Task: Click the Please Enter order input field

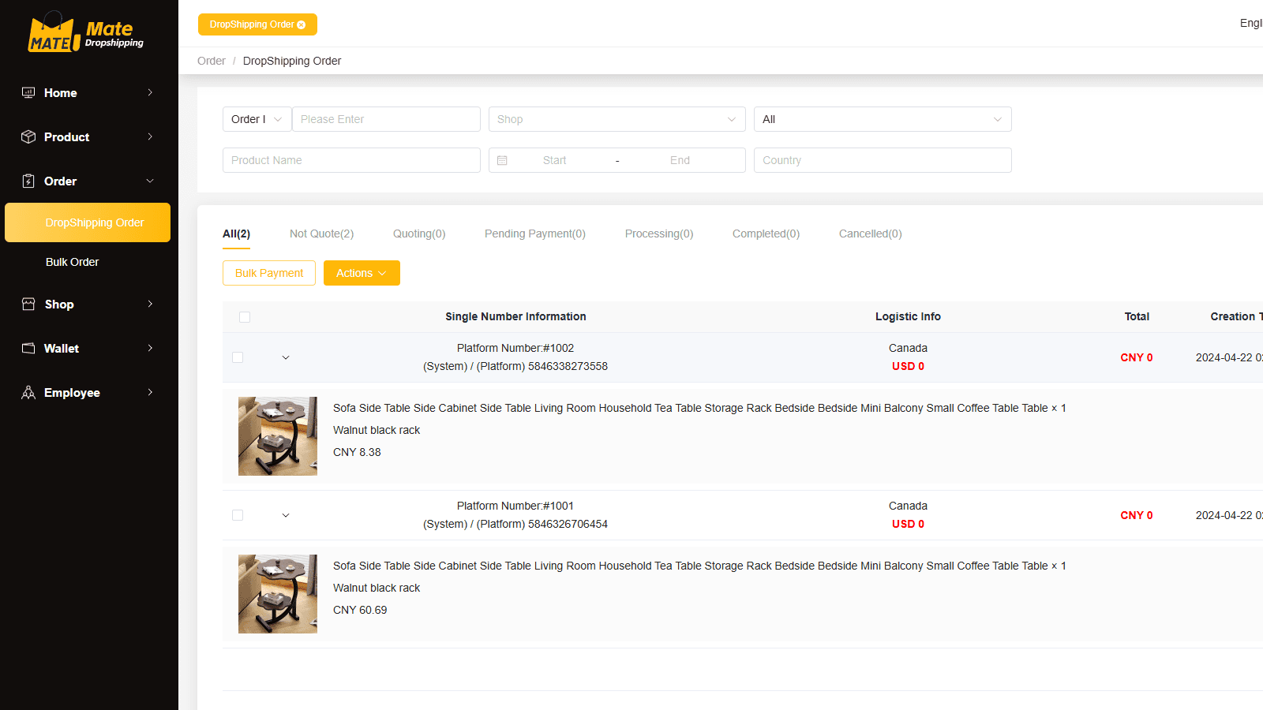Action: tap(386, 119)
